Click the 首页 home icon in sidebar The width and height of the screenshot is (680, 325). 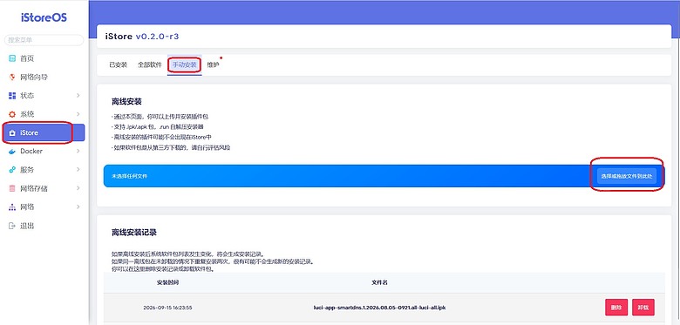(x=12, y=58)
